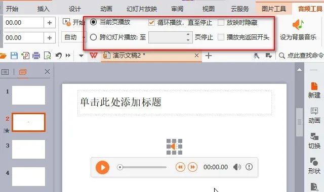
Task: Decrease the stop-page number with the down arrow
Action: pyautogui.click(x=188, y=40)
